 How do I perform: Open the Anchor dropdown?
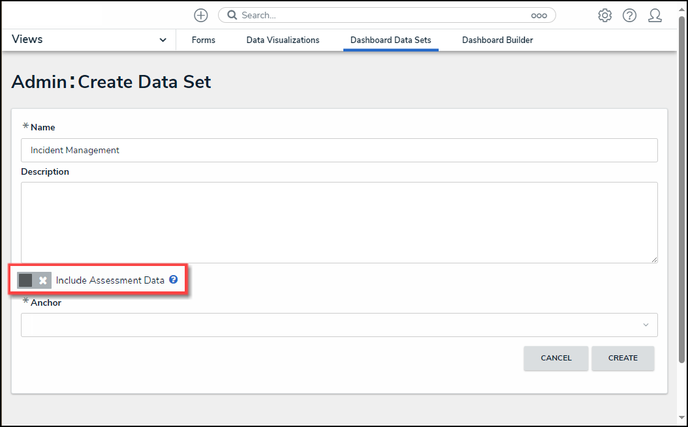click(339, 325)
